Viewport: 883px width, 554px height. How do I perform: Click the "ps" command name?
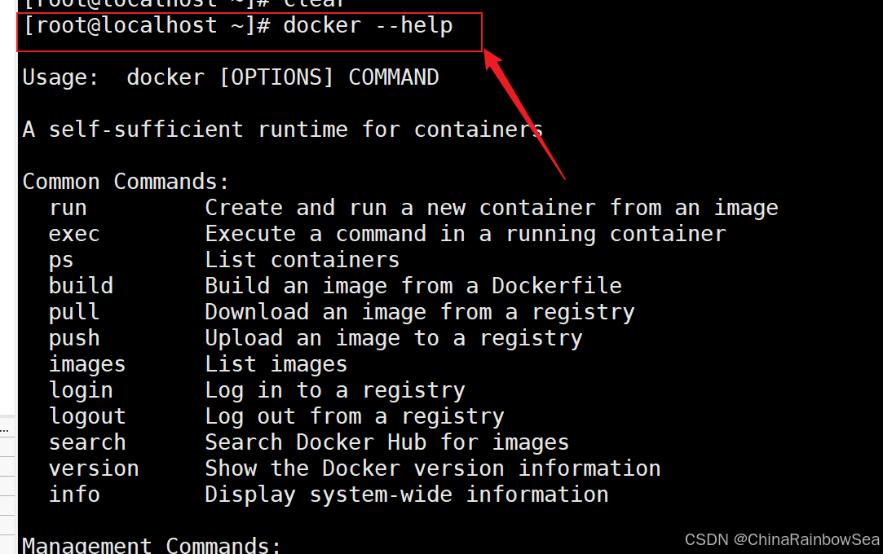pyautogui.click(x=61, y=260)
